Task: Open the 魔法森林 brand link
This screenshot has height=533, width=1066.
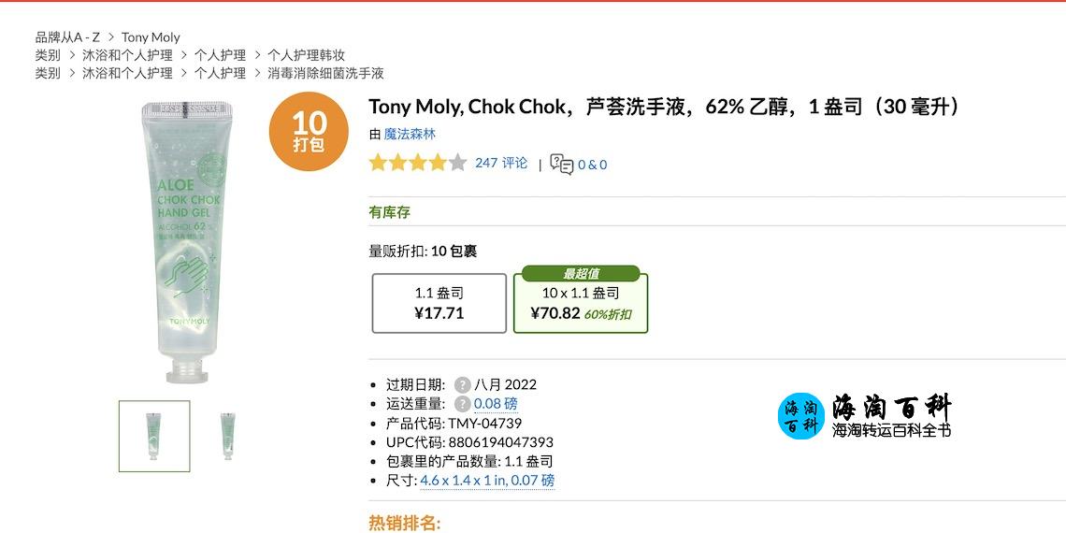Action: point(410,135)
